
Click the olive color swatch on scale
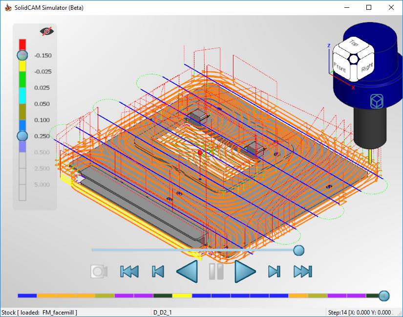pos(22,112)
